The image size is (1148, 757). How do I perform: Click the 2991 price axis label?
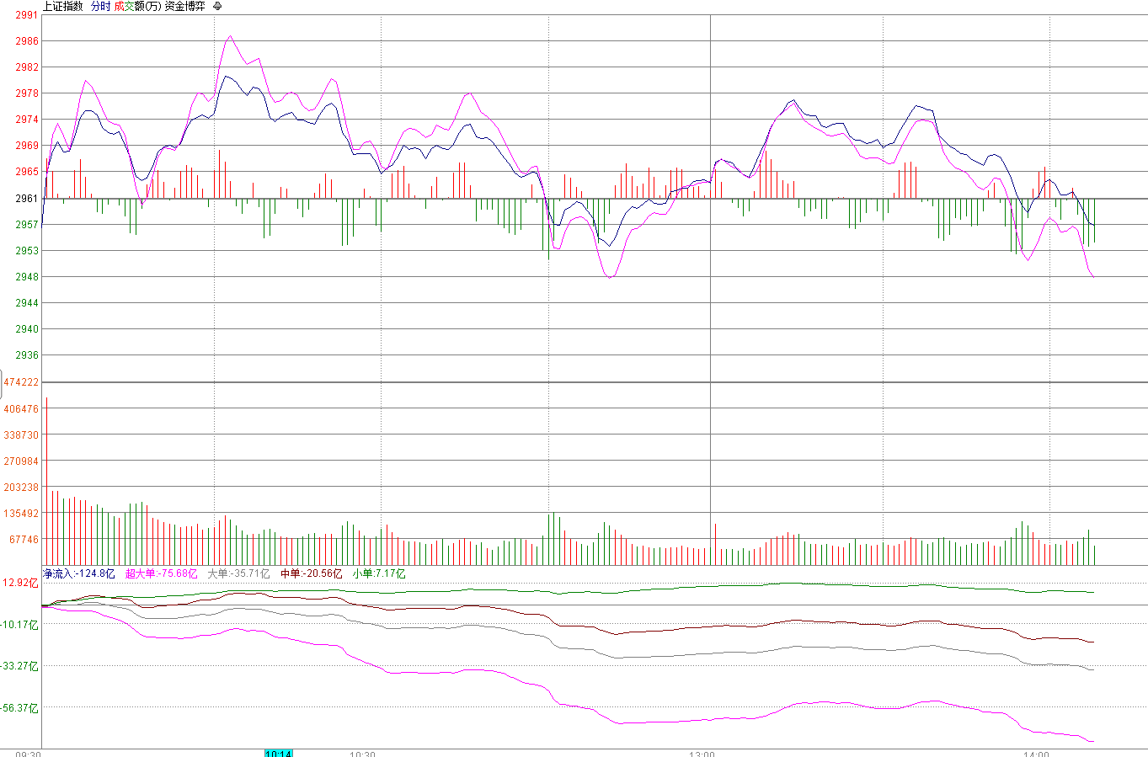[27, 14]
